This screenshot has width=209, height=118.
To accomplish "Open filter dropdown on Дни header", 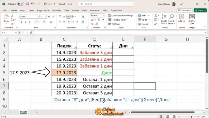I will pos(132,47).
